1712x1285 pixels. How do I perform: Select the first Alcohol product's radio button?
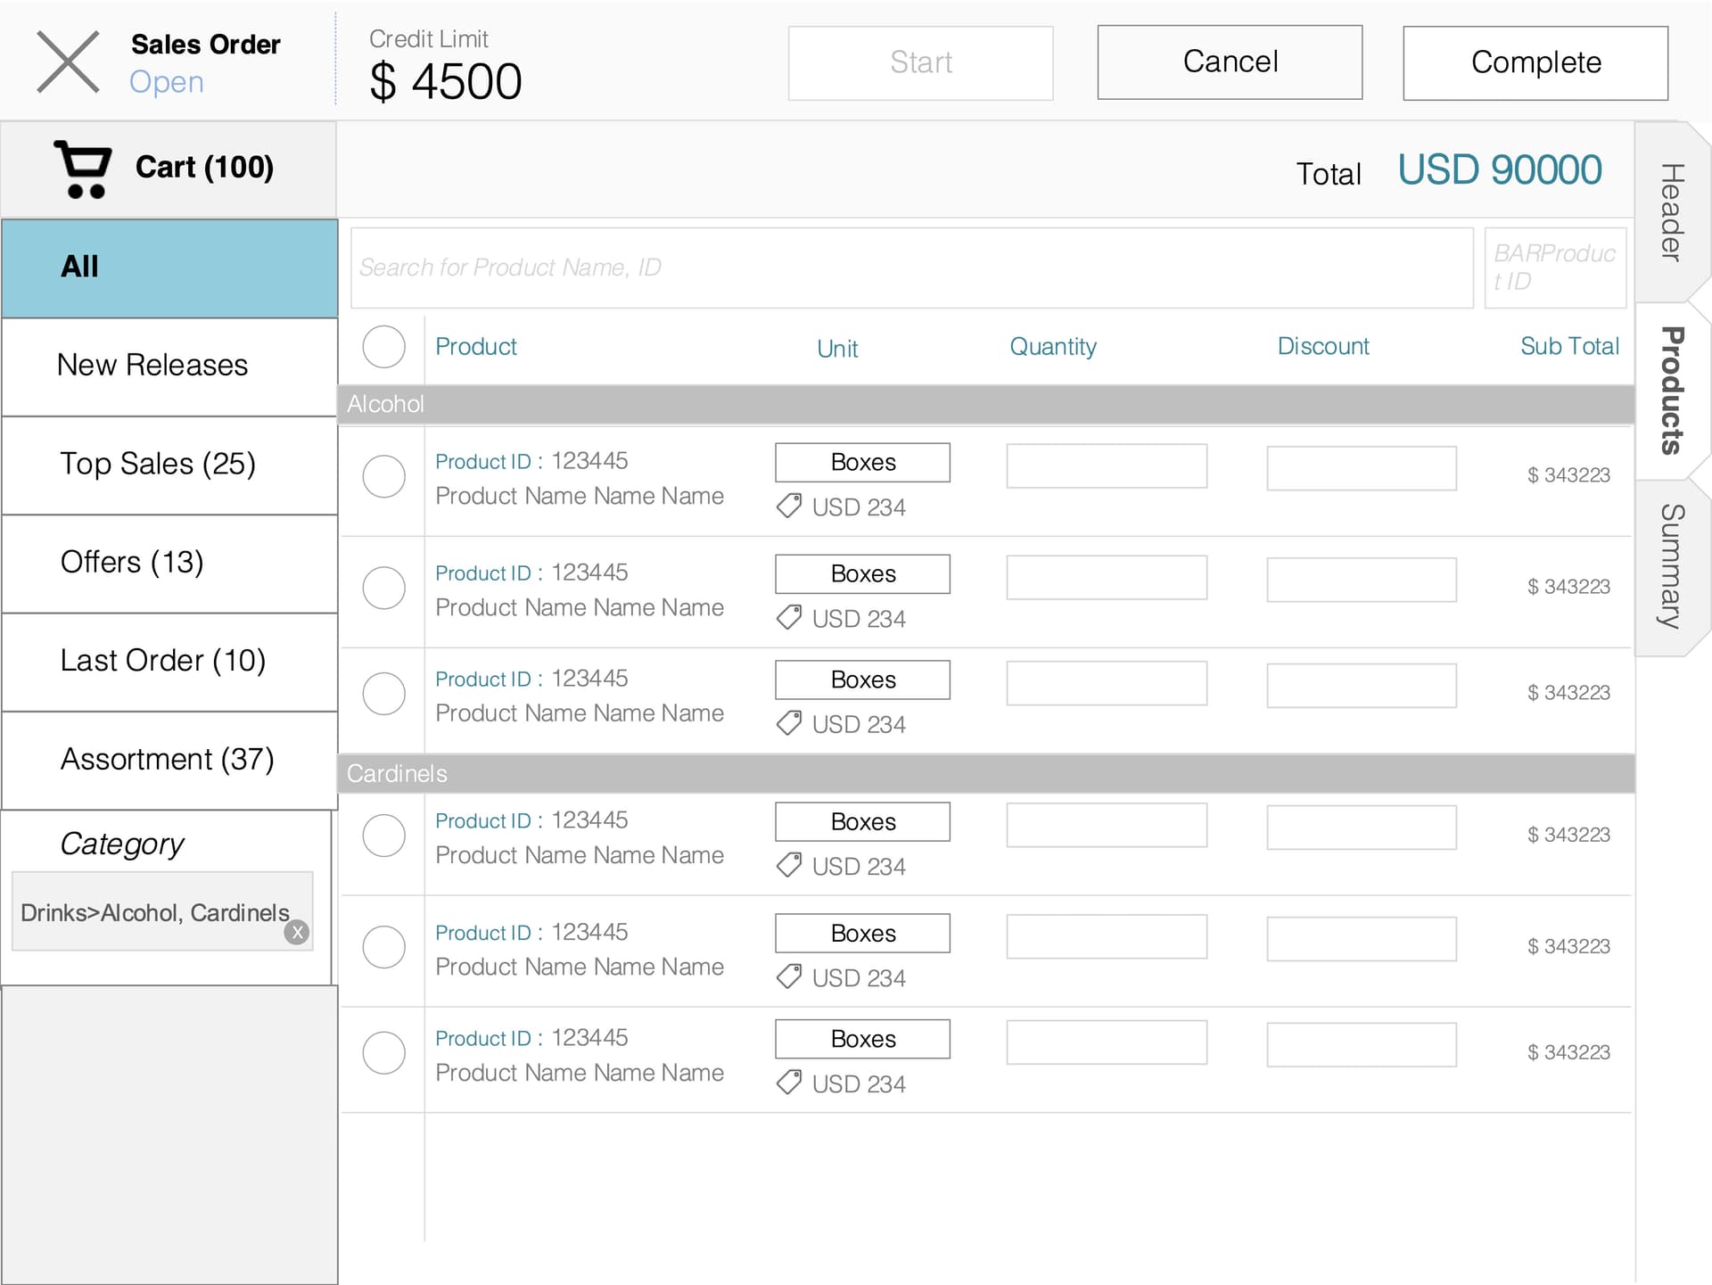pos(383,476)
